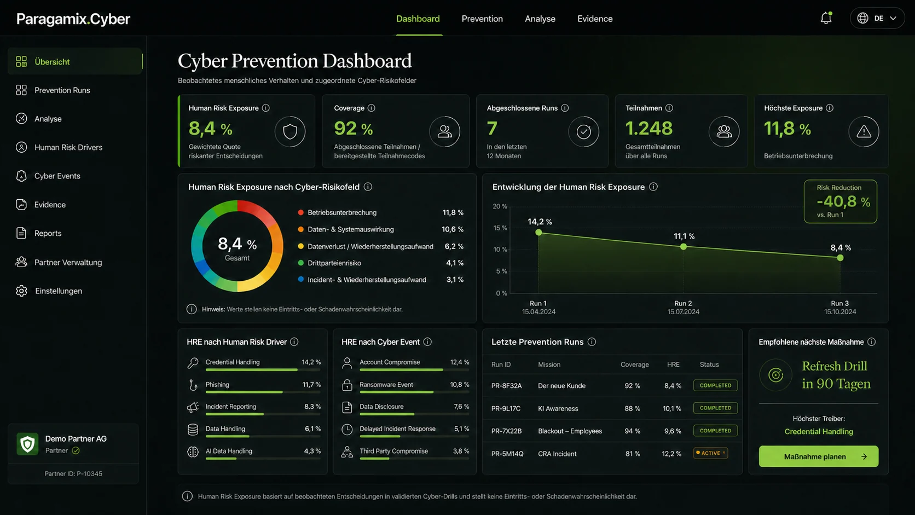Click the Risk Reduction -40,8 % badge
This screenshot has width=915, height=515.
(x=840, y=201)
